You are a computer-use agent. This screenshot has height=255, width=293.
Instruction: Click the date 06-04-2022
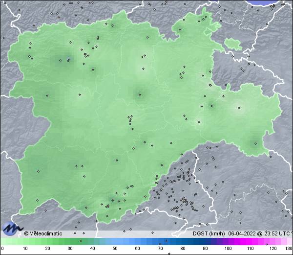242,233
